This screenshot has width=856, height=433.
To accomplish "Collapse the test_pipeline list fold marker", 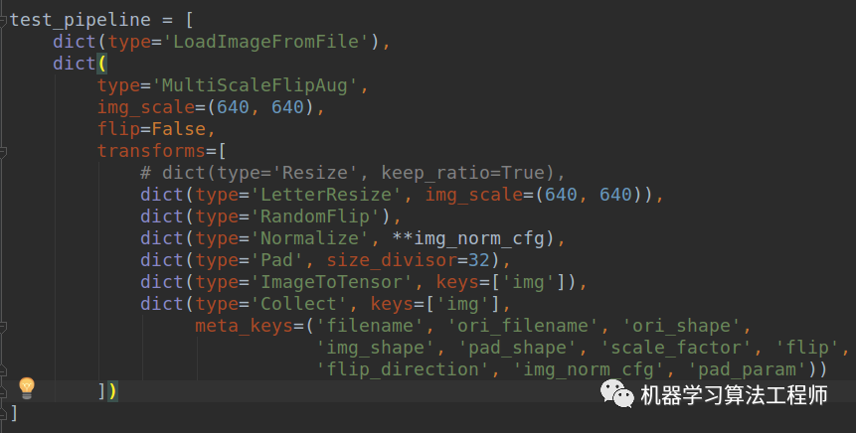I will (3, 20).
